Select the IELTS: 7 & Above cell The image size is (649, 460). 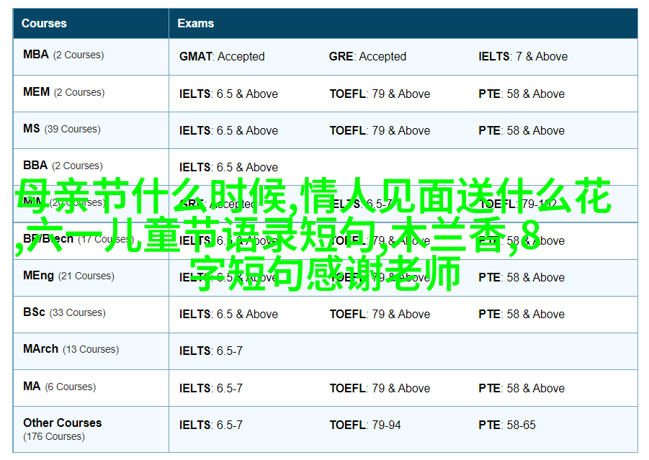coord(523,56)
